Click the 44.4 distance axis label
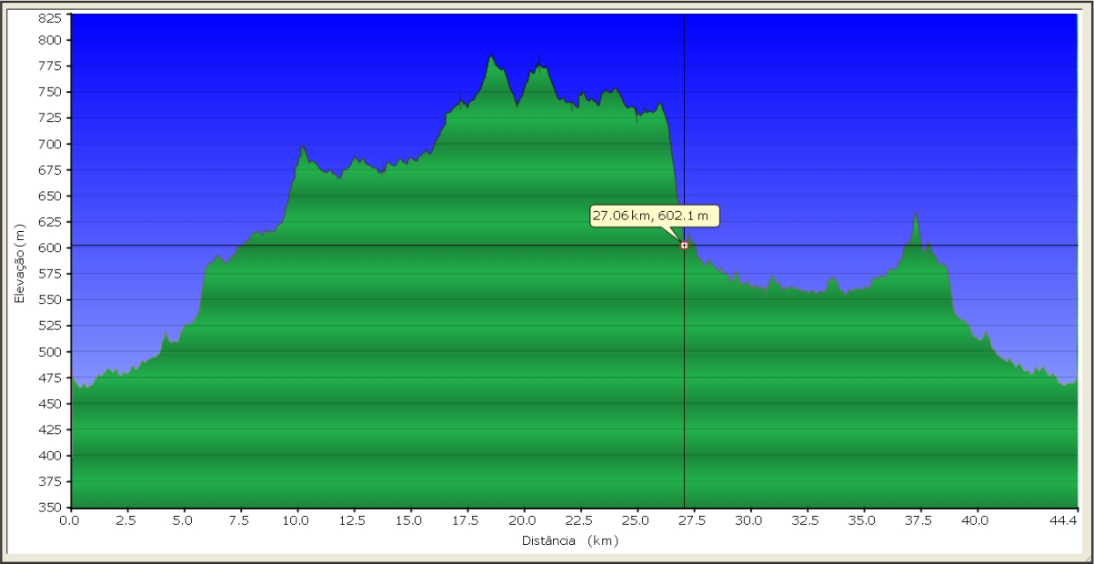The width and height of the screenshot is (1094, 564). coord(1065,521)
